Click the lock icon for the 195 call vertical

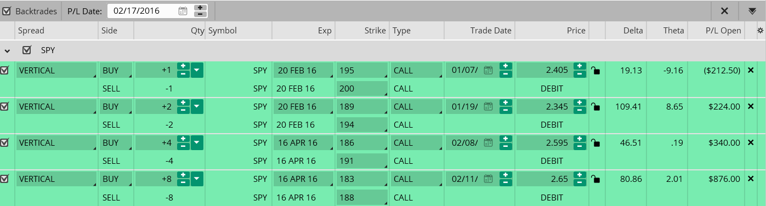(x=595, y=70)
